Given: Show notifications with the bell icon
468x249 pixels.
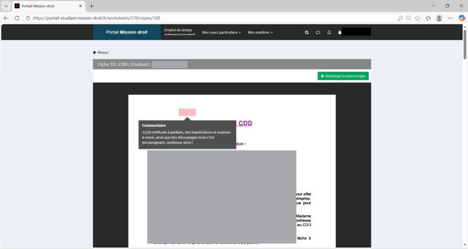Looking at the screenshot, I should click(329, 32).
